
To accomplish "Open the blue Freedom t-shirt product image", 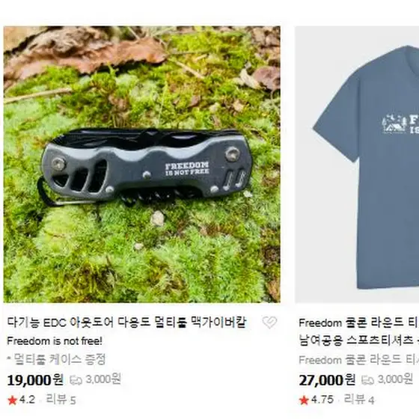I will point(357,165).
